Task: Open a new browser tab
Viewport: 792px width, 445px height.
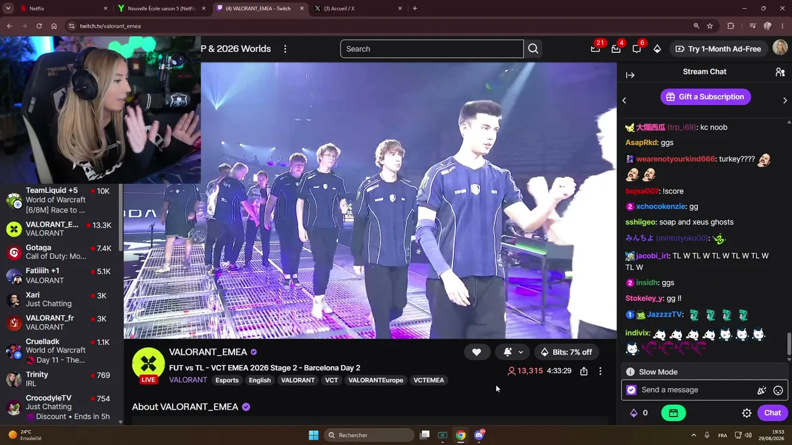Action: point(415,9)
